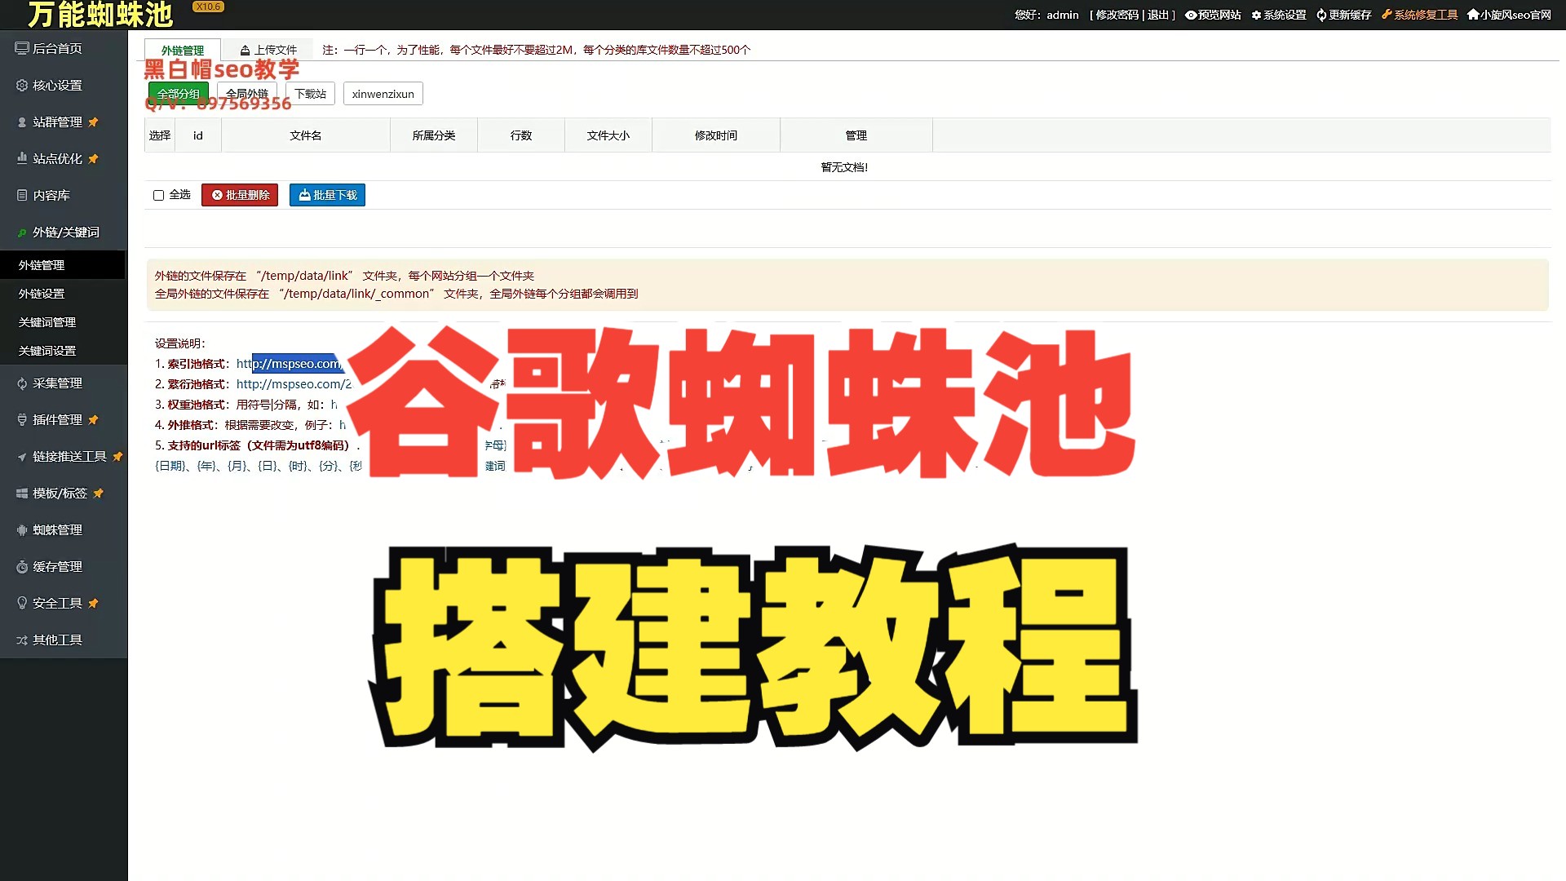The width and height of the screenshot is (1566, 881).
Task: Click the chart icon beside 站点优化
Action: coord(22,158)
